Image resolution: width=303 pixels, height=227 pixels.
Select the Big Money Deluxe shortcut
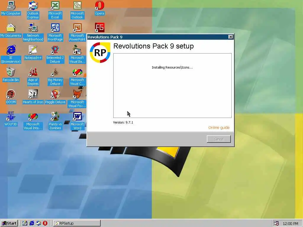[55, 77]
